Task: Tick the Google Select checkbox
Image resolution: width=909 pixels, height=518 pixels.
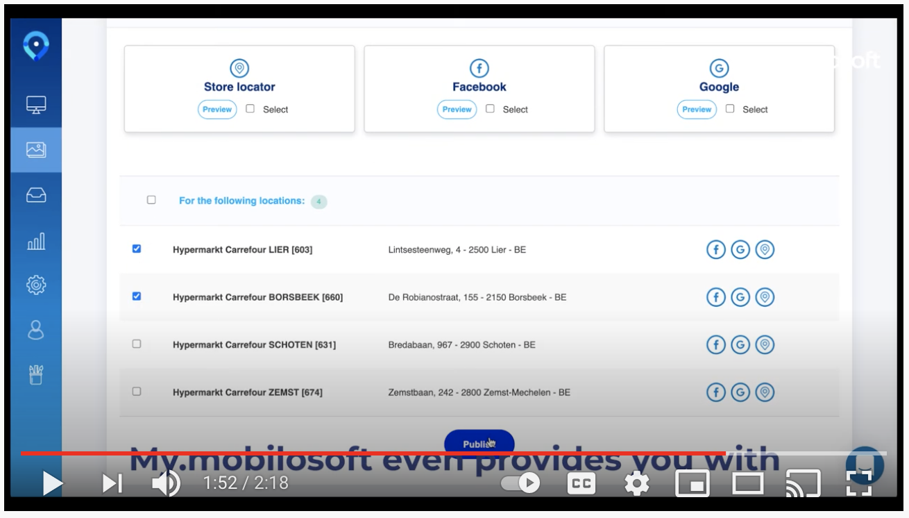Action: click(x=730, y=109)
